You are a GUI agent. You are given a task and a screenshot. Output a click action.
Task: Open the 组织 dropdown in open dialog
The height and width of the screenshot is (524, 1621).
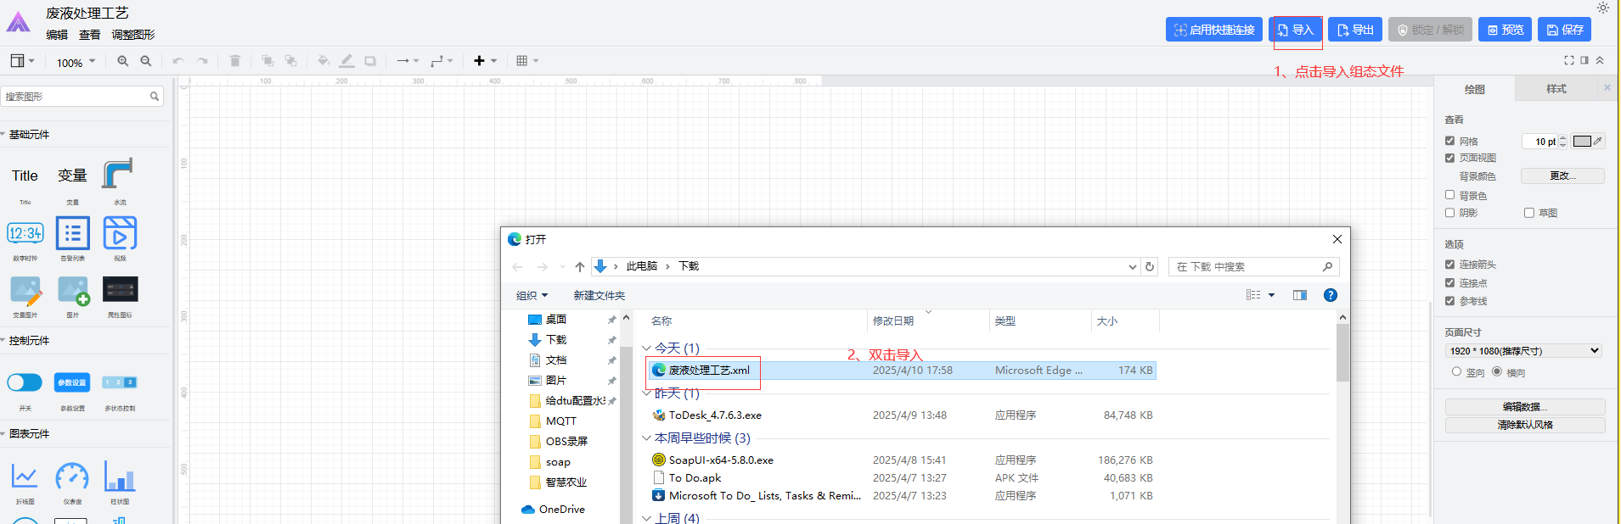tap(532, 296)
